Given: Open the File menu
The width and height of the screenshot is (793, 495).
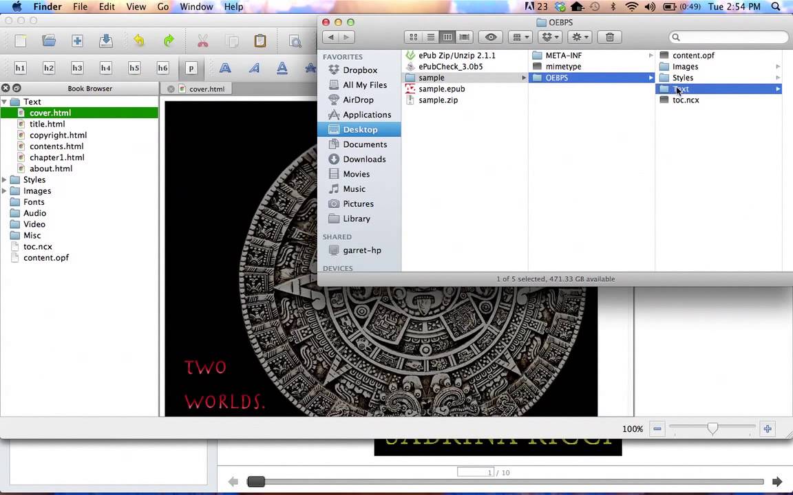Looking at the screenshot, I should [80, 7].
